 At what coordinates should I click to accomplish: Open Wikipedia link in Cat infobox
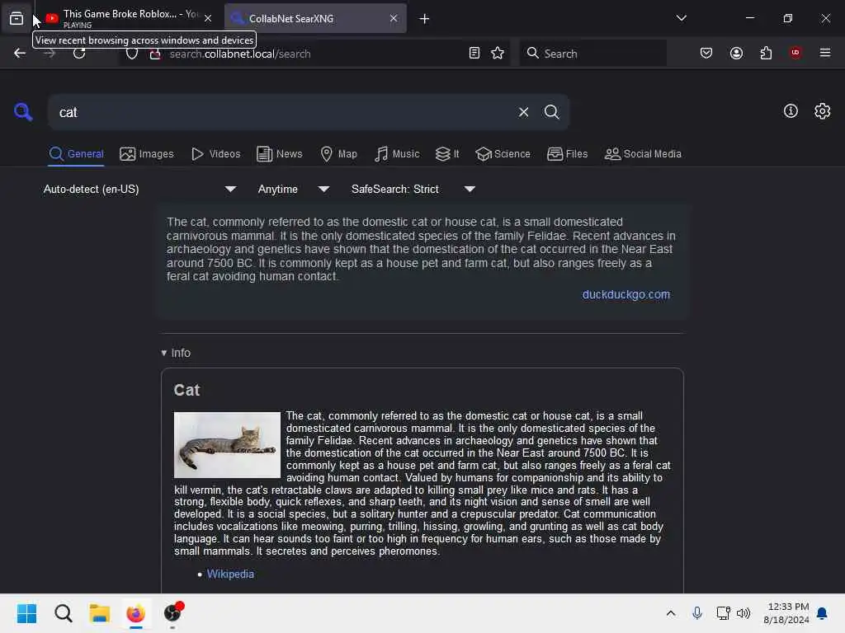(x=230, y=574)
